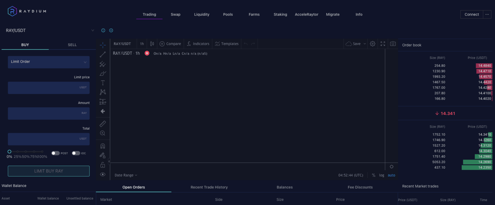Click the market info icon next to RAY/USDT
Screen dimensions: 495x205
[x=103, y=30]
